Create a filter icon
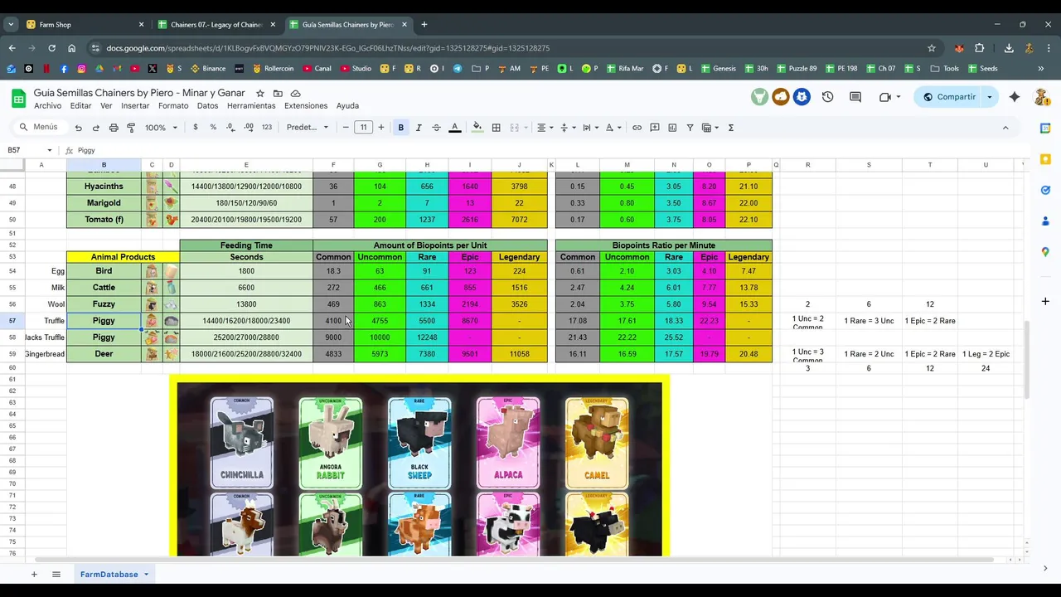Screen dimensions: 1061x597 tap(690, 128)
